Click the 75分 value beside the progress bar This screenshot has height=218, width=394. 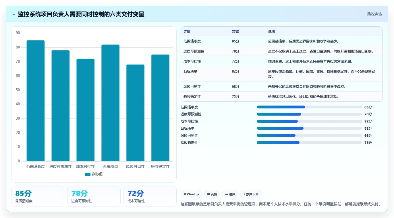[x=368, y=143]
